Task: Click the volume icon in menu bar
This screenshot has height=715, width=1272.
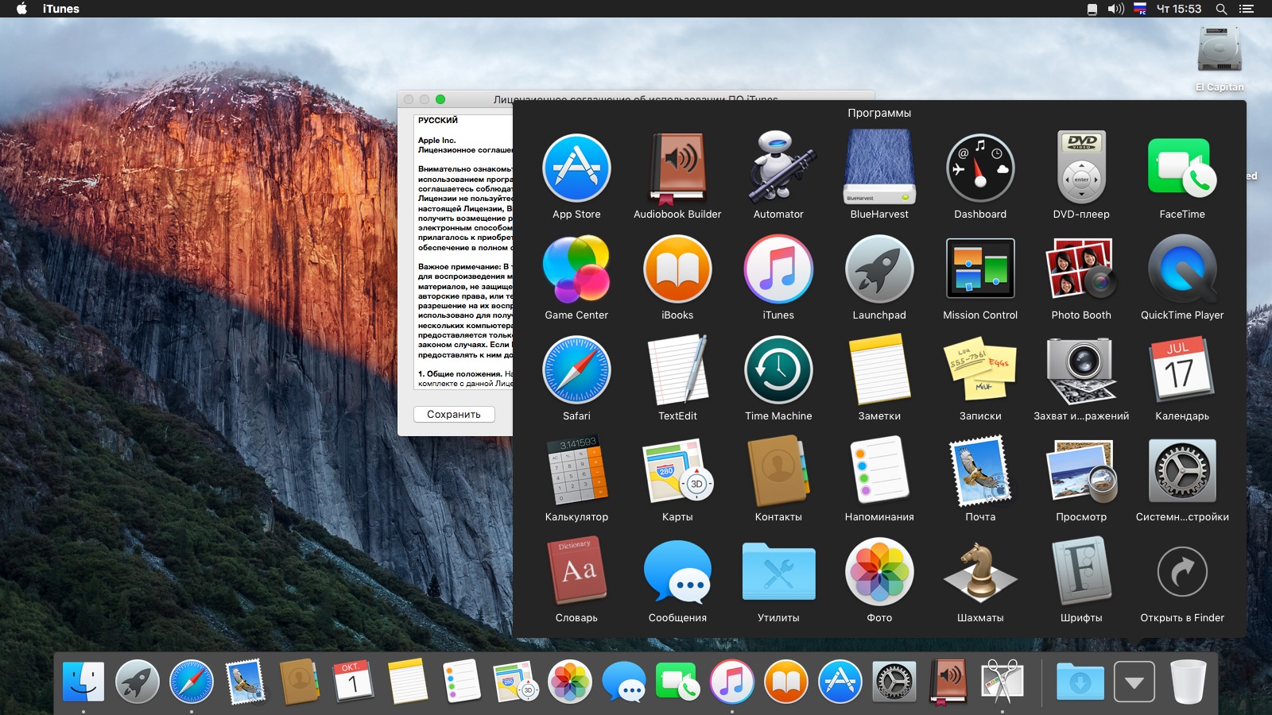Action: point(1116,9)
